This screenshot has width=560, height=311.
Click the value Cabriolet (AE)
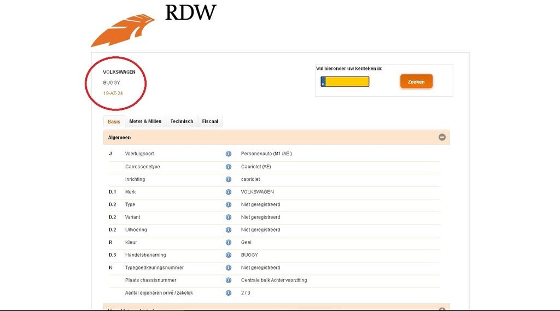point(256,167)
